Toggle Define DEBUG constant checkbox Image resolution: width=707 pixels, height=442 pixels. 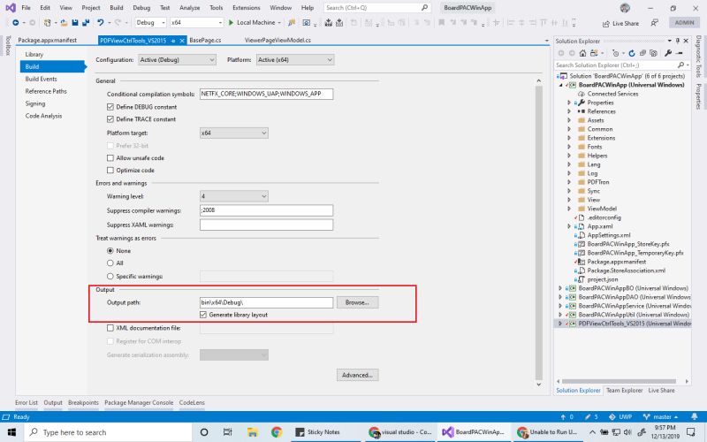tap(110, 107)
